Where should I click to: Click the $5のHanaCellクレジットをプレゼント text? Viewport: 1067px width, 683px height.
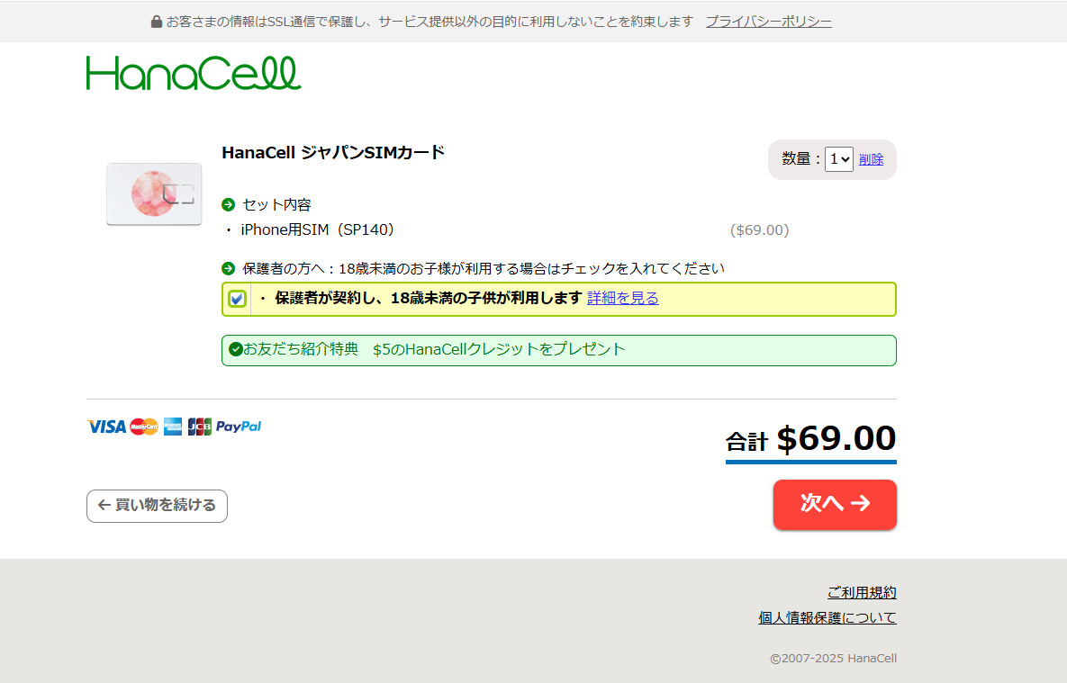(499, 350)
